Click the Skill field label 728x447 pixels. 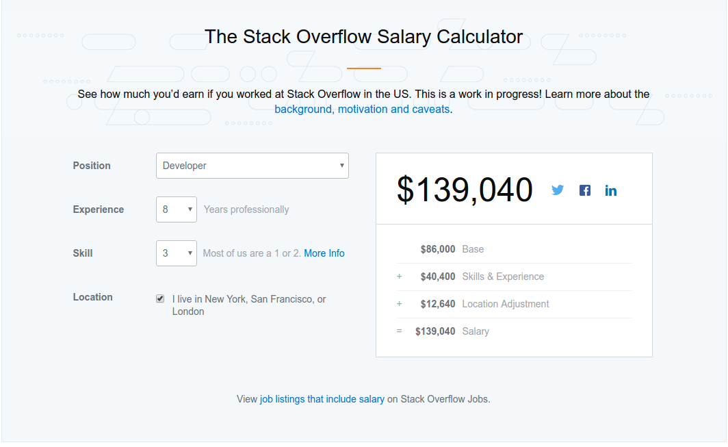[x=83, y=253]
